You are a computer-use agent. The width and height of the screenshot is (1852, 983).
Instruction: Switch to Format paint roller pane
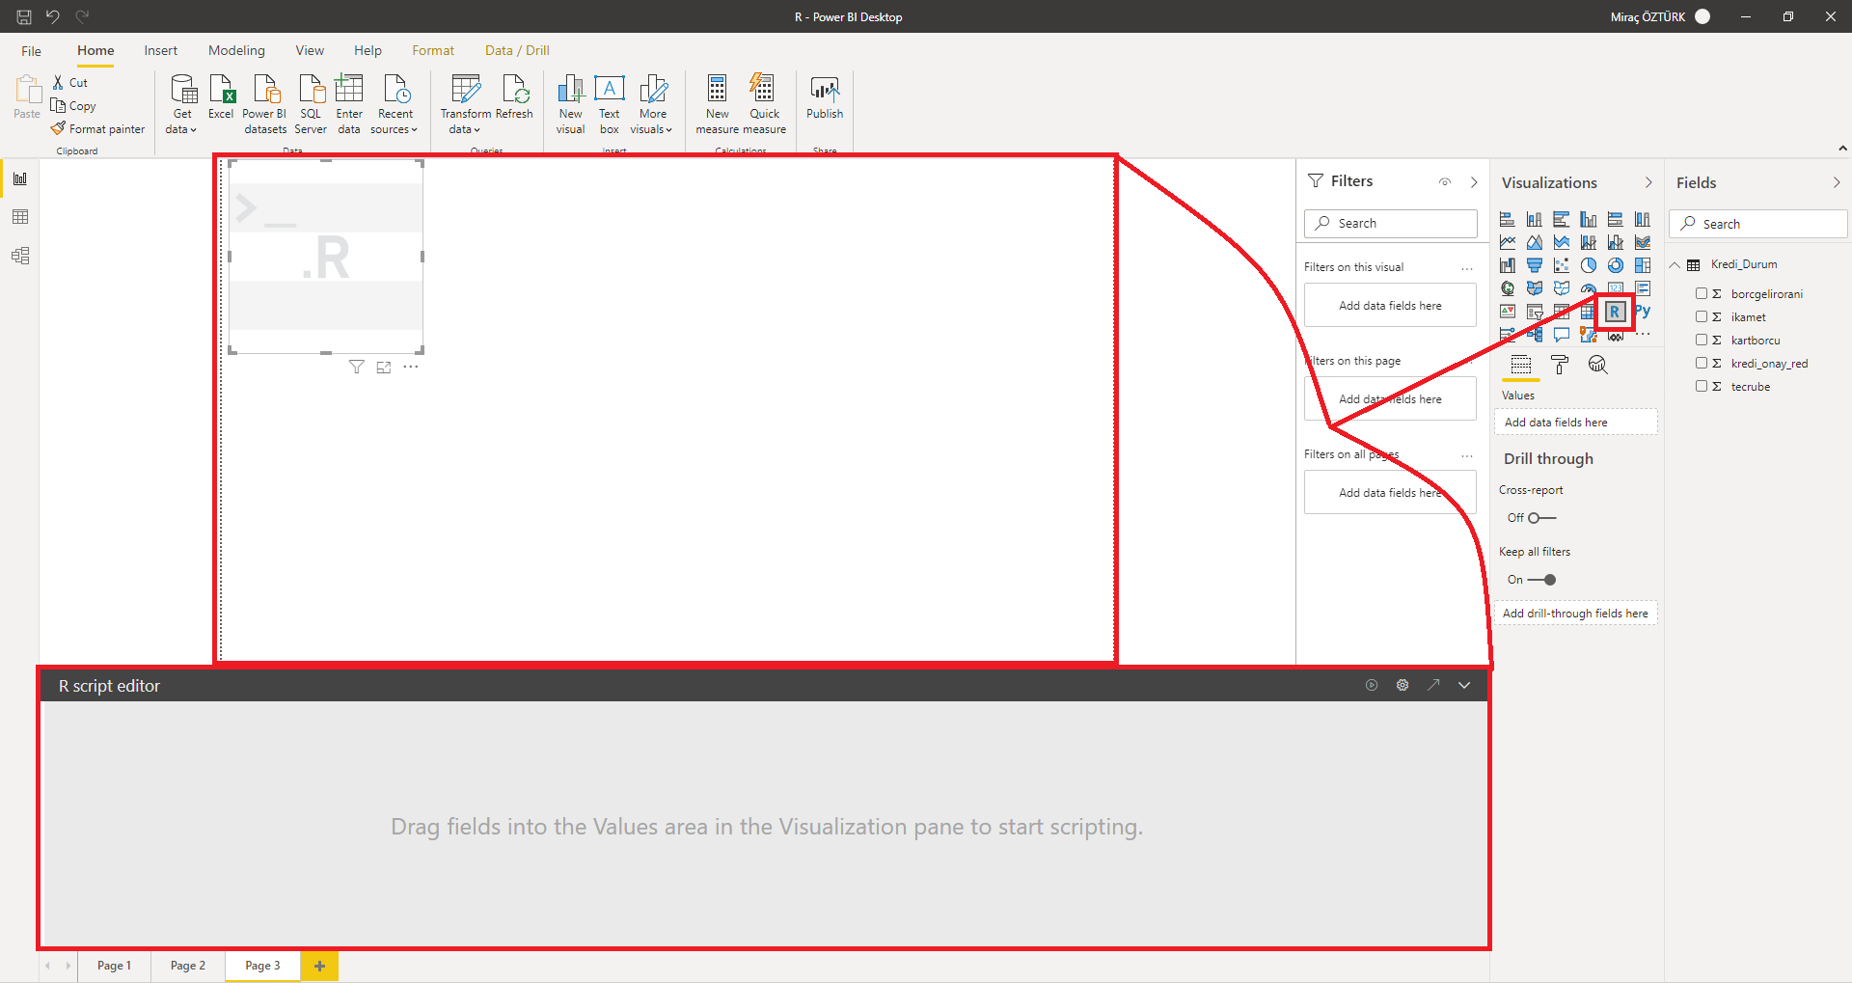pos(1560,365)
